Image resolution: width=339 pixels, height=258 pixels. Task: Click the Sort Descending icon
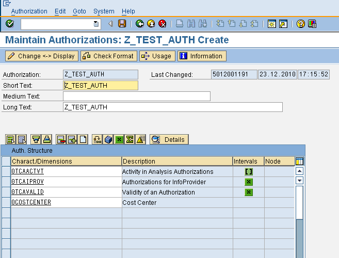[x=47, y=139]
